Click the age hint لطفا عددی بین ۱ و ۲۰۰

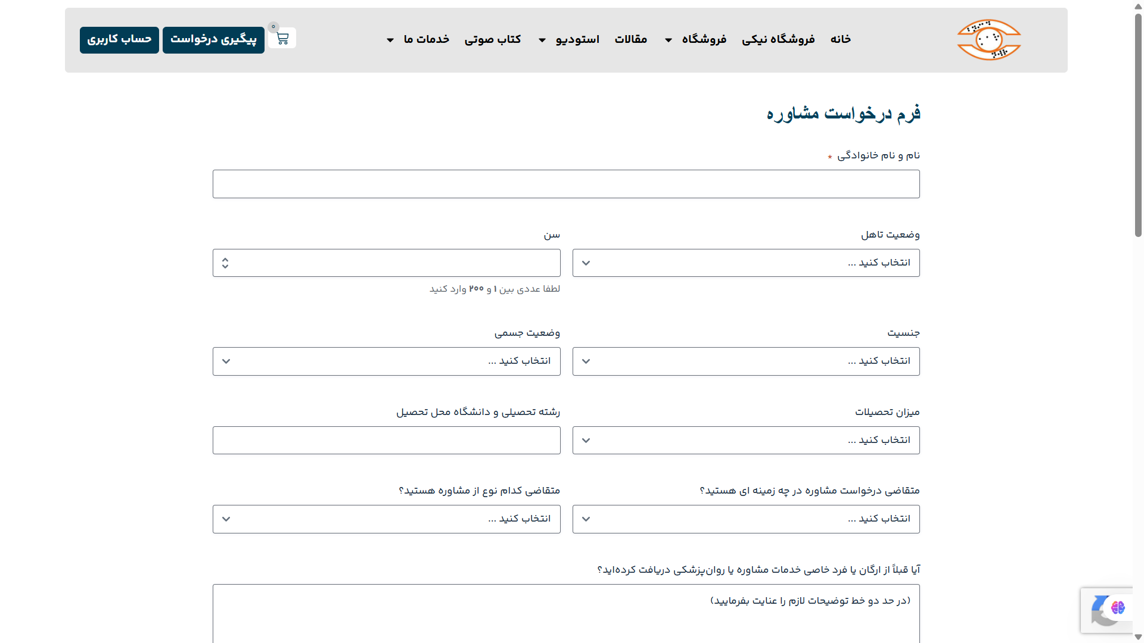495,289
